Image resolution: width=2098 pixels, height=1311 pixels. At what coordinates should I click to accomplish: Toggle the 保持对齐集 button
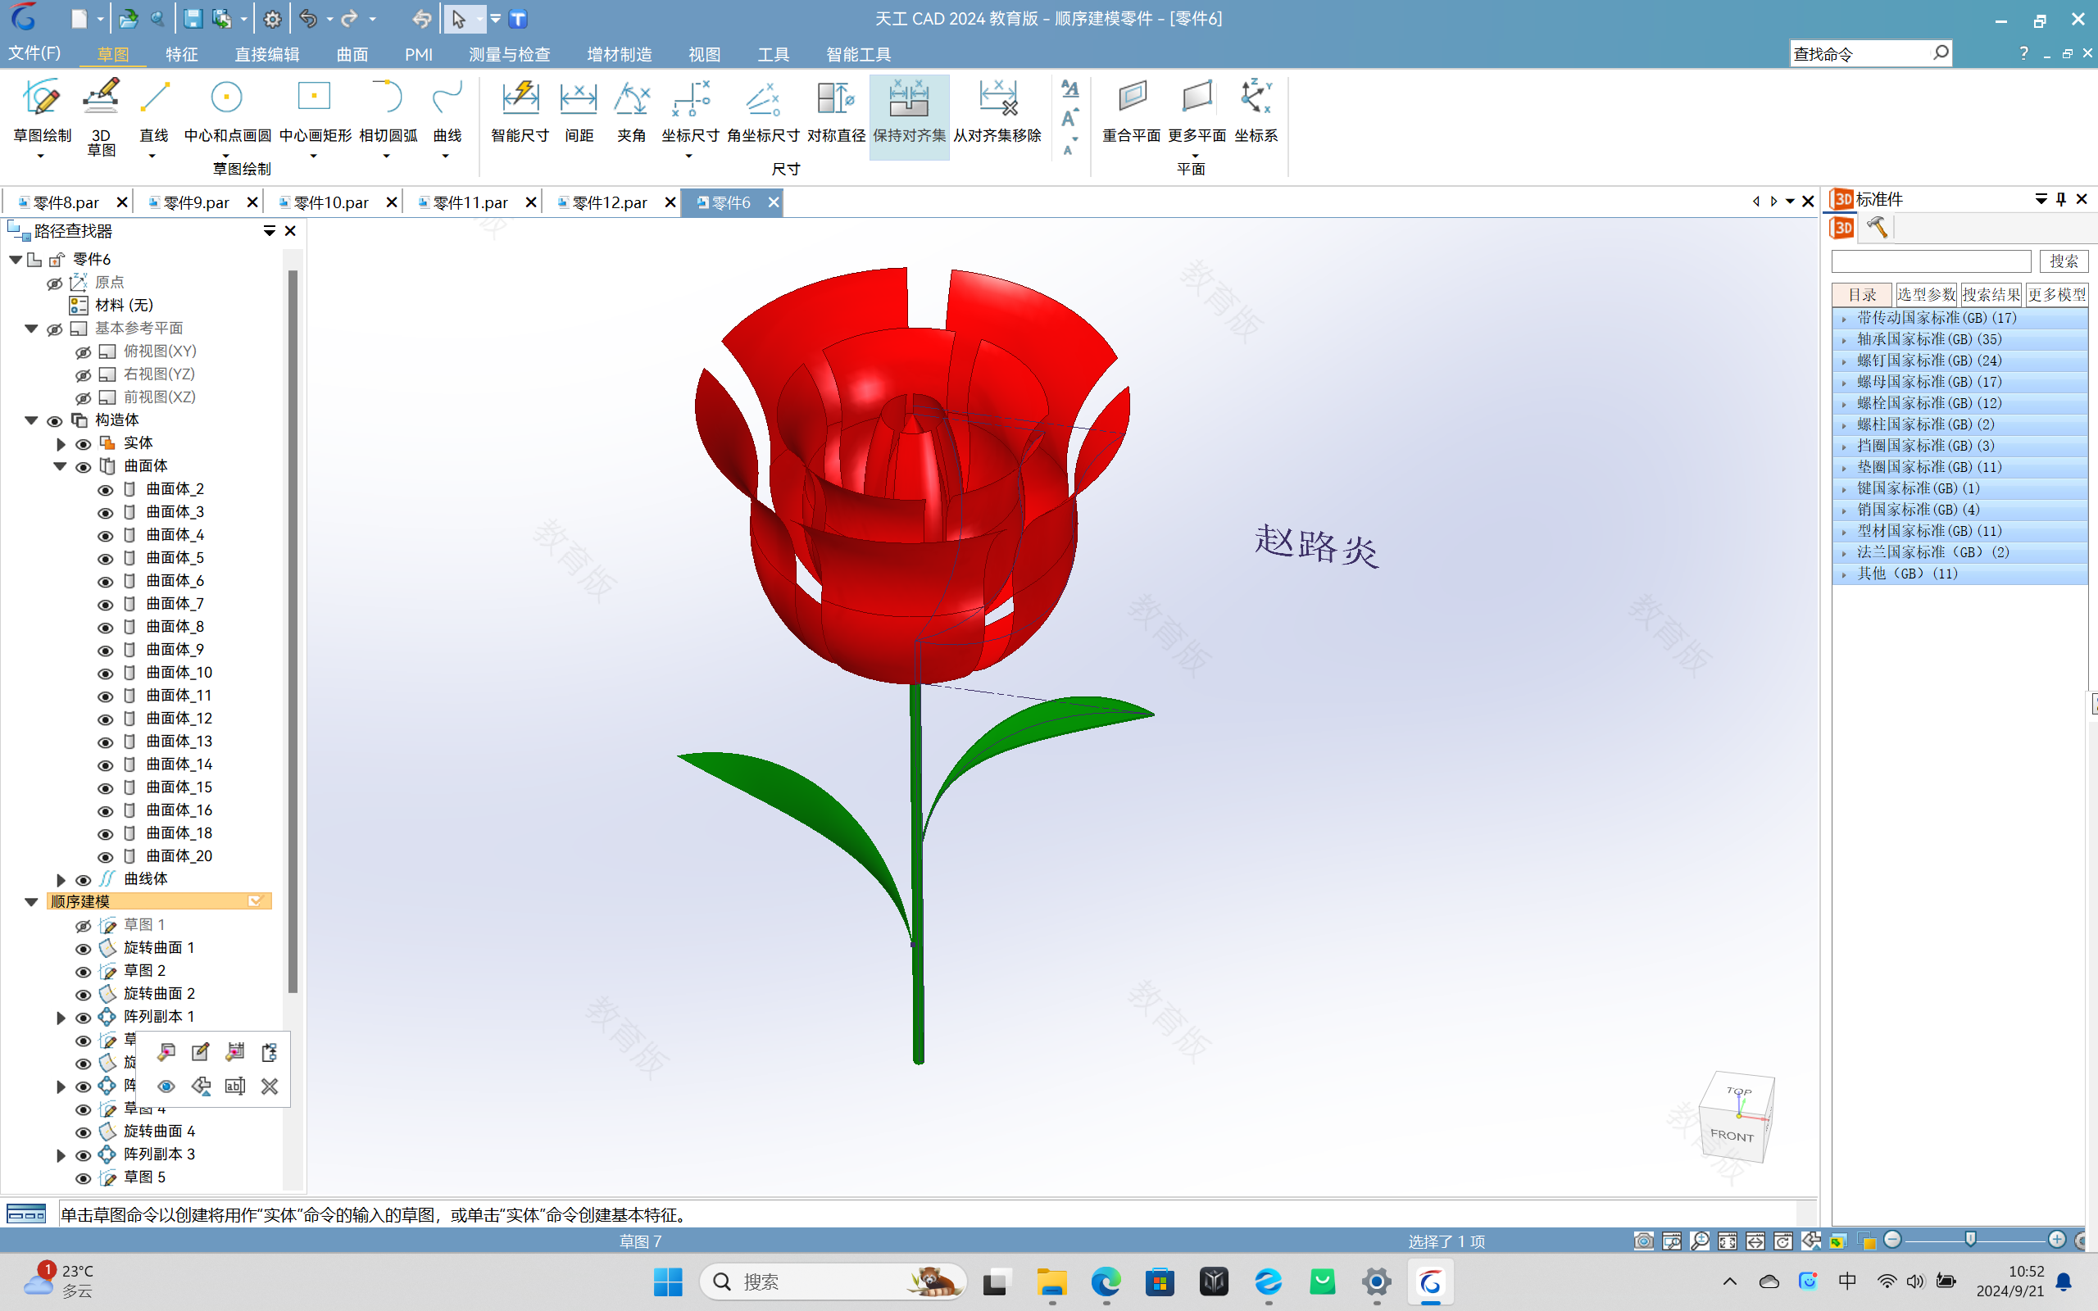coord(909,116)
